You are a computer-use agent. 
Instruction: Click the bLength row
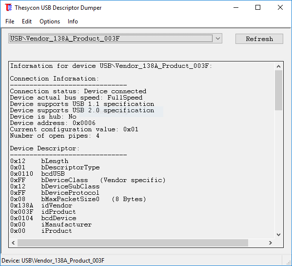39,161
